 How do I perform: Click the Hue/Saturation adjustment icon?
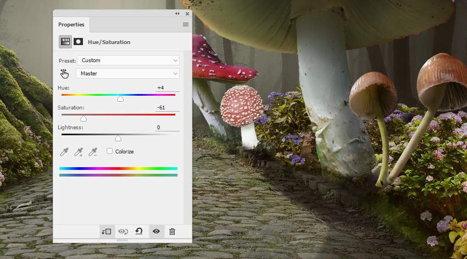tap(65, 42)
